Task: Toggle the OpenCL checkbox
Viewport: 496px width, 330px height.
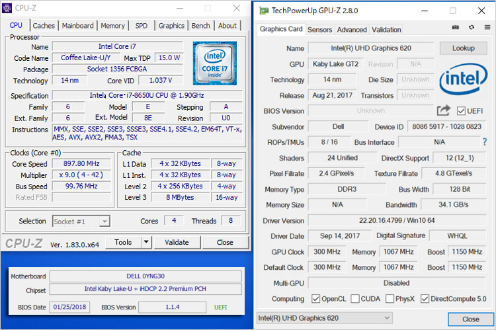Action: coord(316,298)
